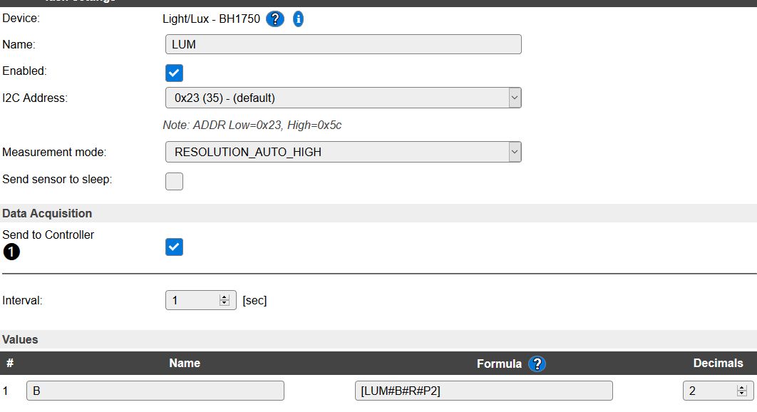Open the blue info icon beside BH1750
This screenshot has height=412, width=757.
pos(299,19)
